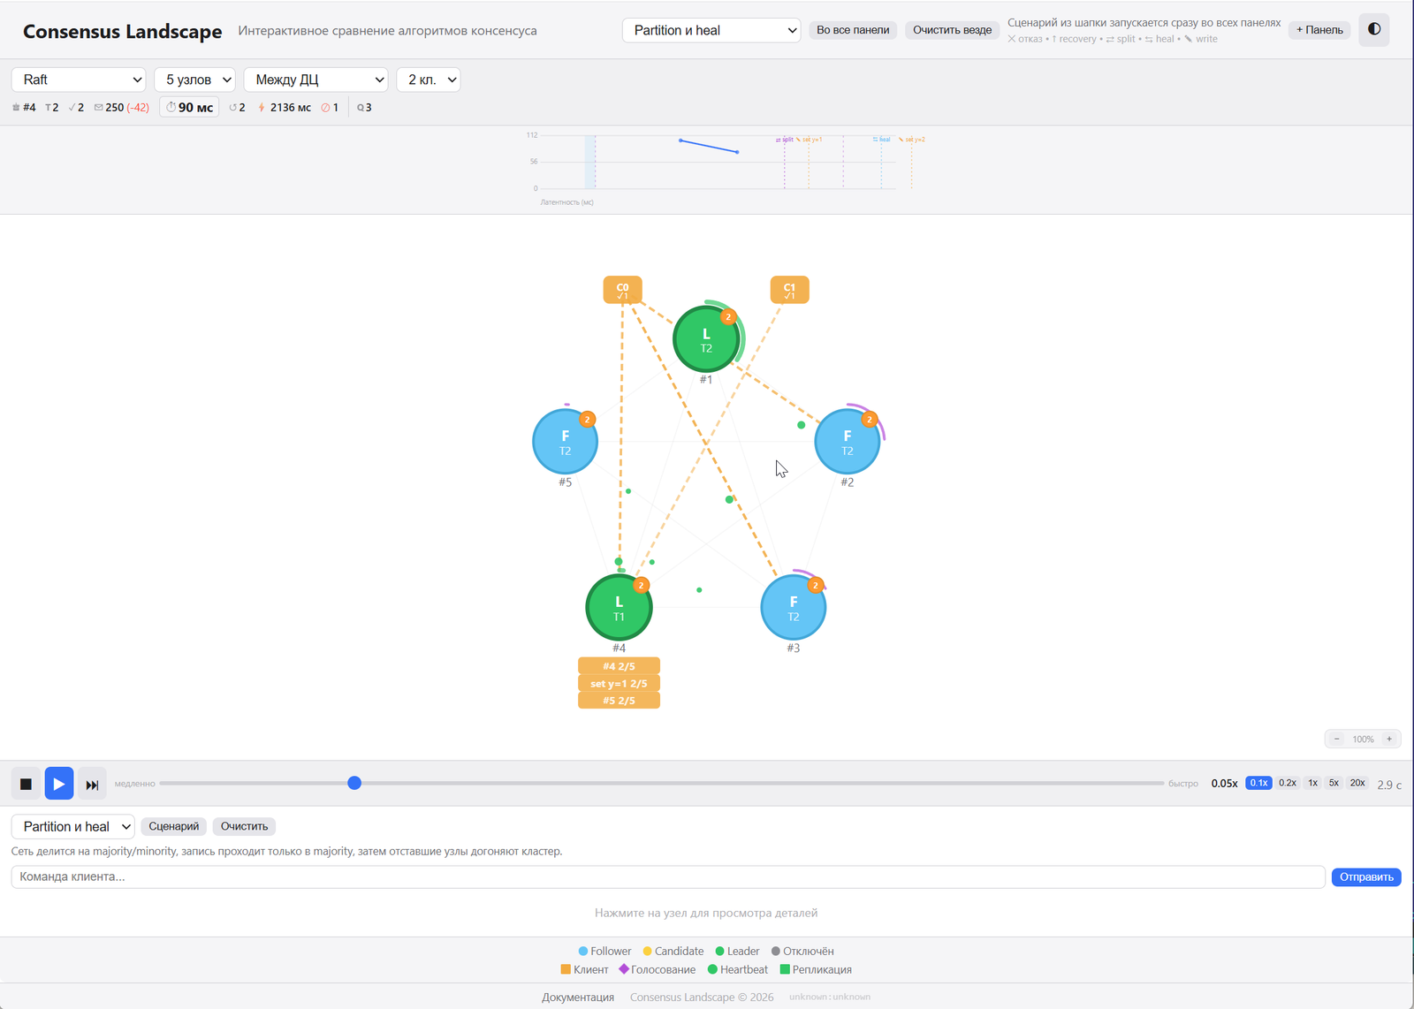Click 'Во все панели' button
Viewport: 1414px width, 1009px height.
click(853, 30)
